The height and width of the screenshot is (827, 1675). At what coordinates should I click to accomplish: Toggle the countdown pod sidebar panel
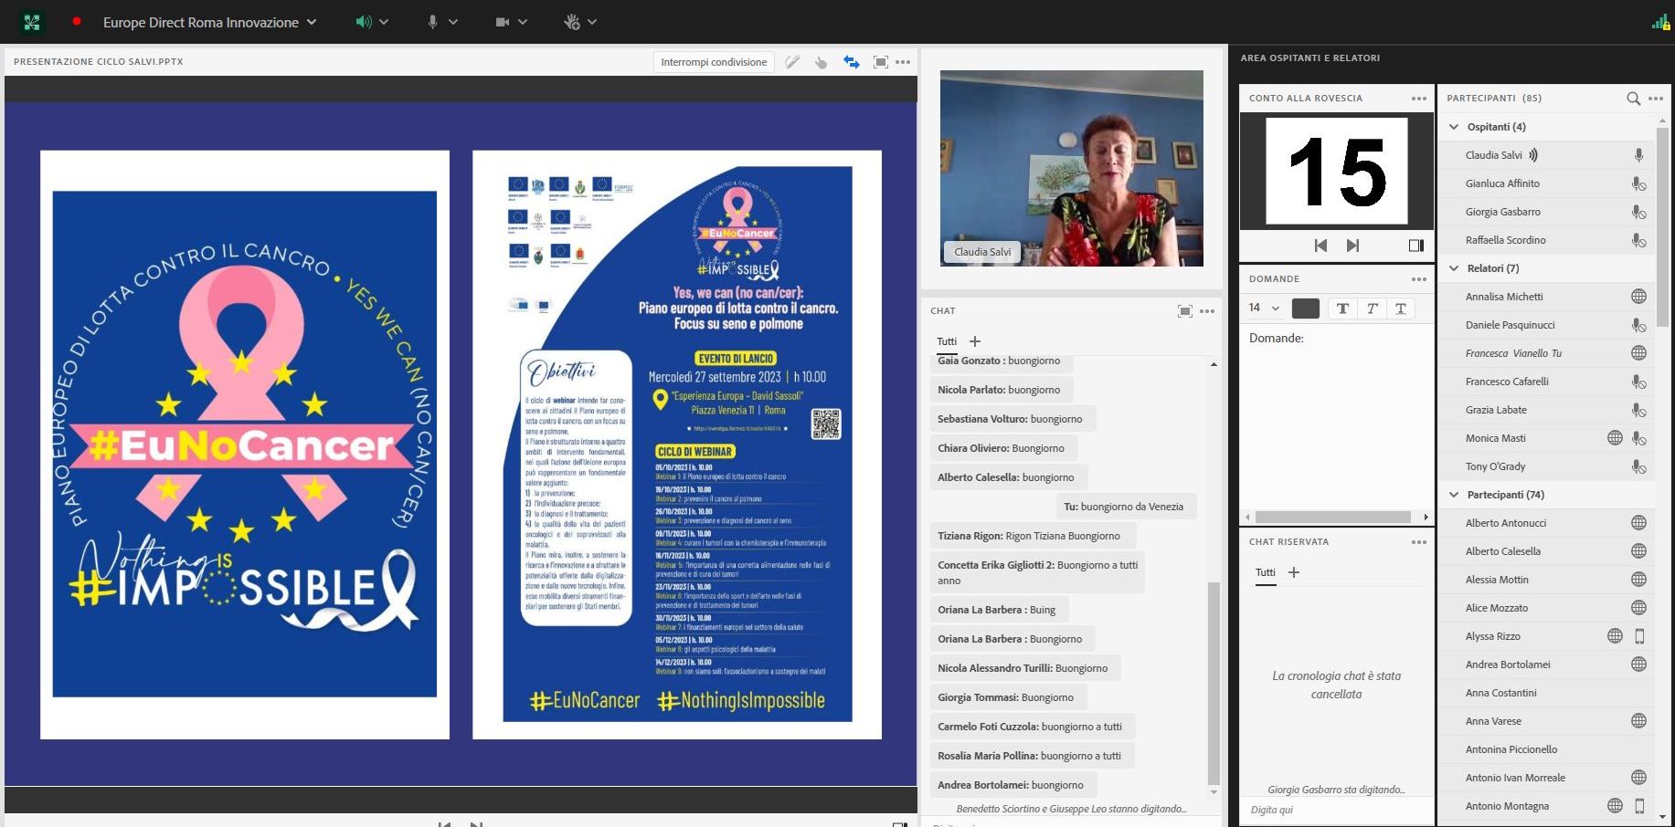pyautogui.click(x=1416, y=245)
